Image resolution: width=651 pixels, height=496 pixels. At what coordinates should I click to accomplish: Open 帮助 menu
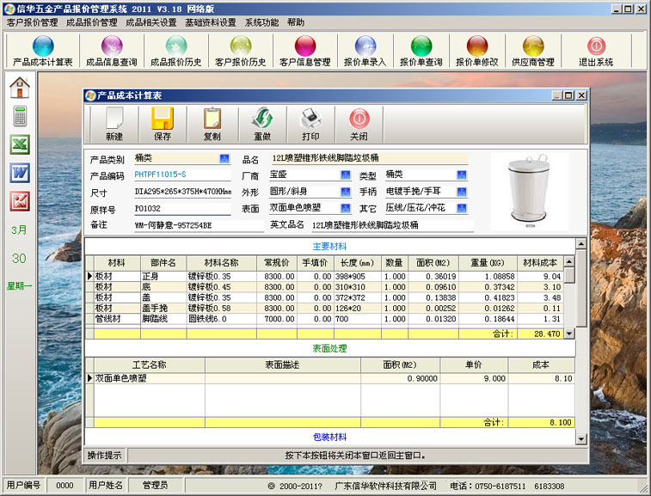click(x=296, y=22)
